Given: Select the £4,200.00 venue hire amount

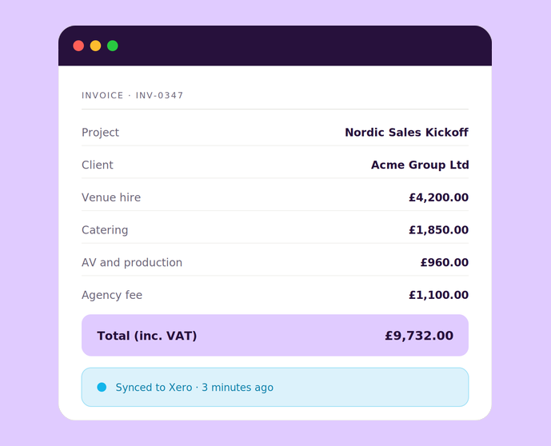Looking at the screenshot, I should [x=438, y=197].
